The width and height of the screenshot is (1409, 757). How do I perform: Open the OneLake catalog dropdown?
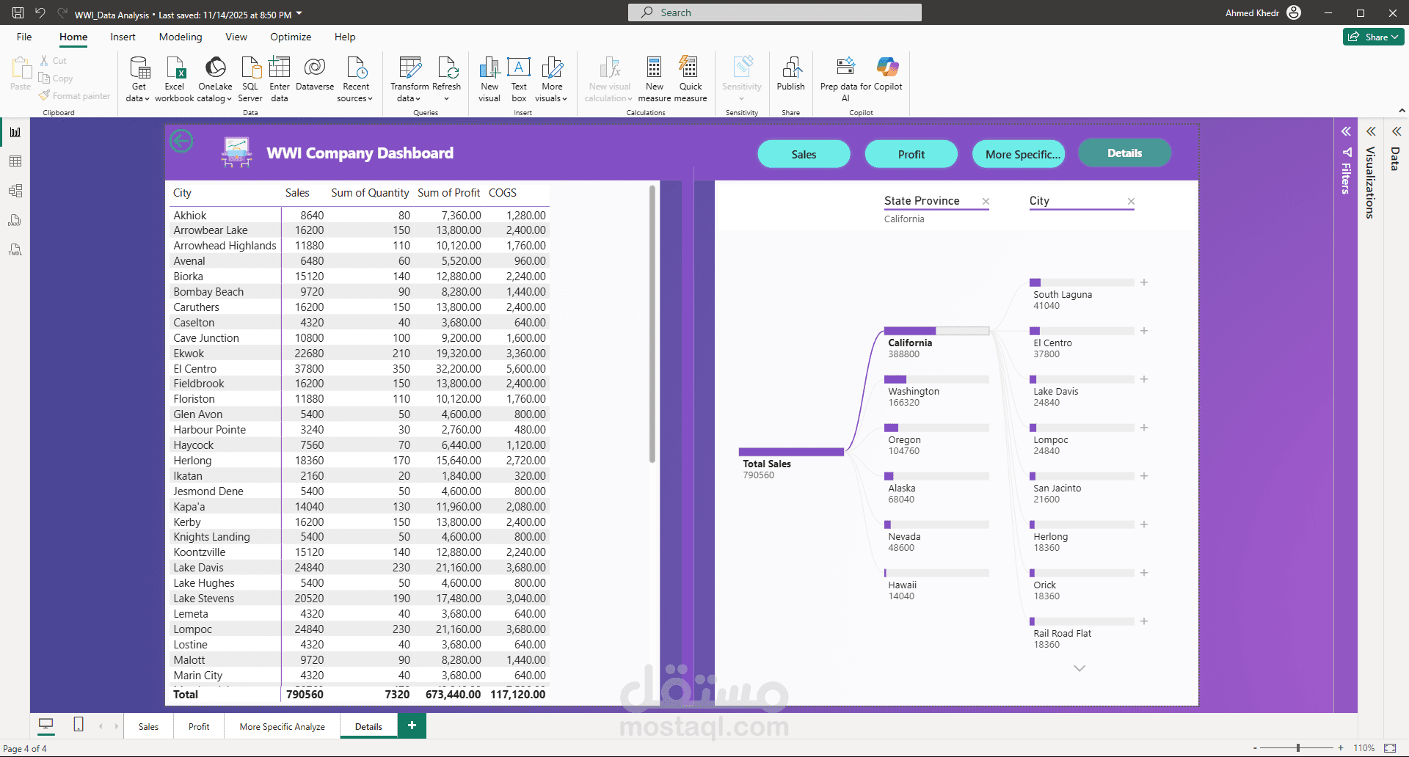(215, 79)
